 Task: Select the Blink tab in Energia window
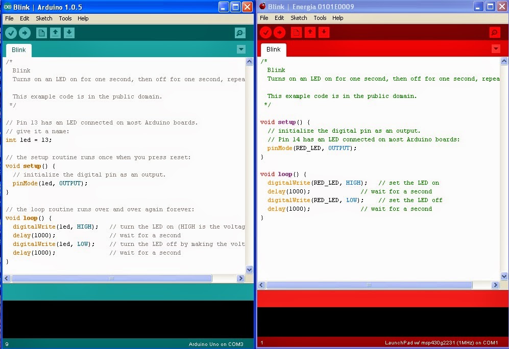coord(273,49)
